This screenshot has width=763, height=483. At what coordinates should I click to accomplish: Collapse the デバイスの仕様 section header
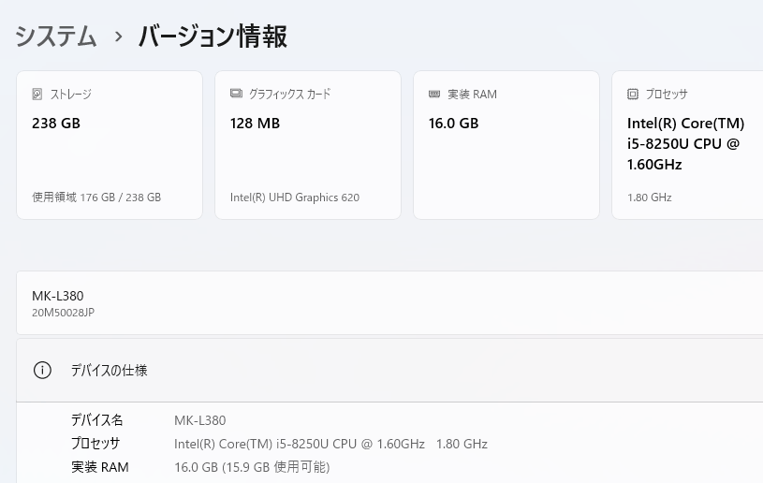tap(389, 370)
